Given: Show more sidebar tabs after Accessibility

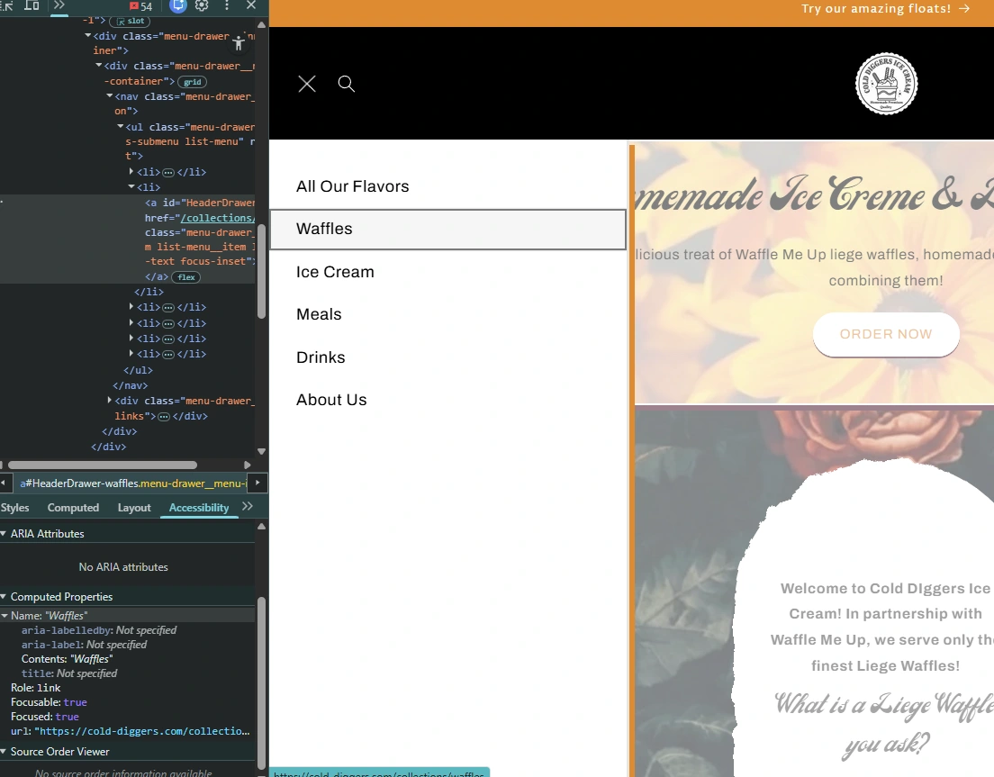Looking at the screenshot, I should [248, 506].
